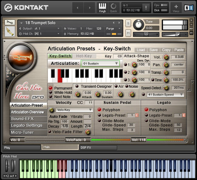Switch to Key-Switch mode tab
This screenshot has height=180, width=197.
(60, 56)
